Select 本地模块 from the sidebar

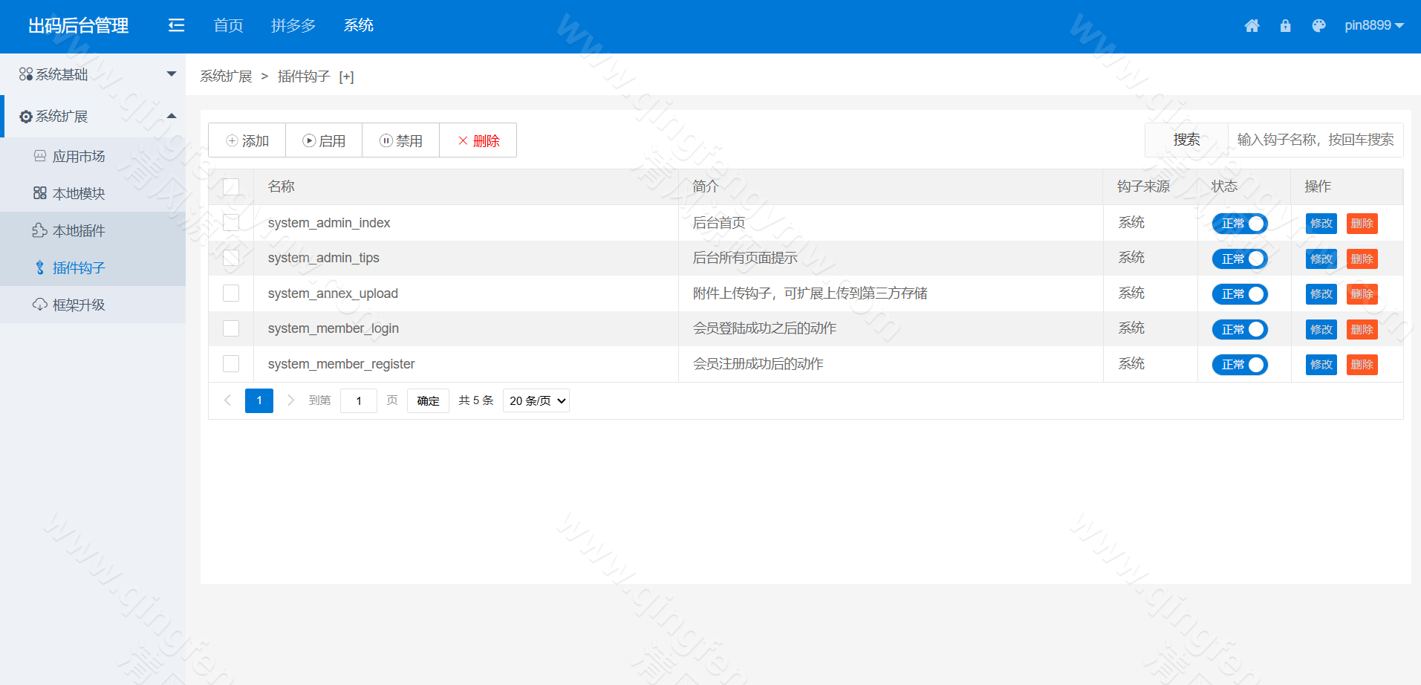[78, 192]
